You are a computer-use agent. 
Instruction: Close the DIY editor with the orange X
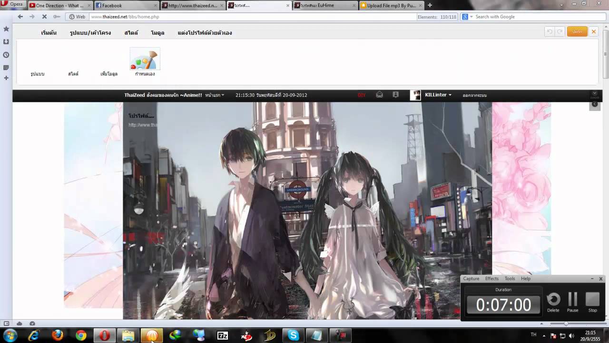593,31
